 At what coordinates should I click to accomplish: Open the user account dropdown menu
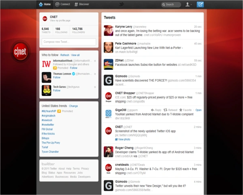(188, 4)
